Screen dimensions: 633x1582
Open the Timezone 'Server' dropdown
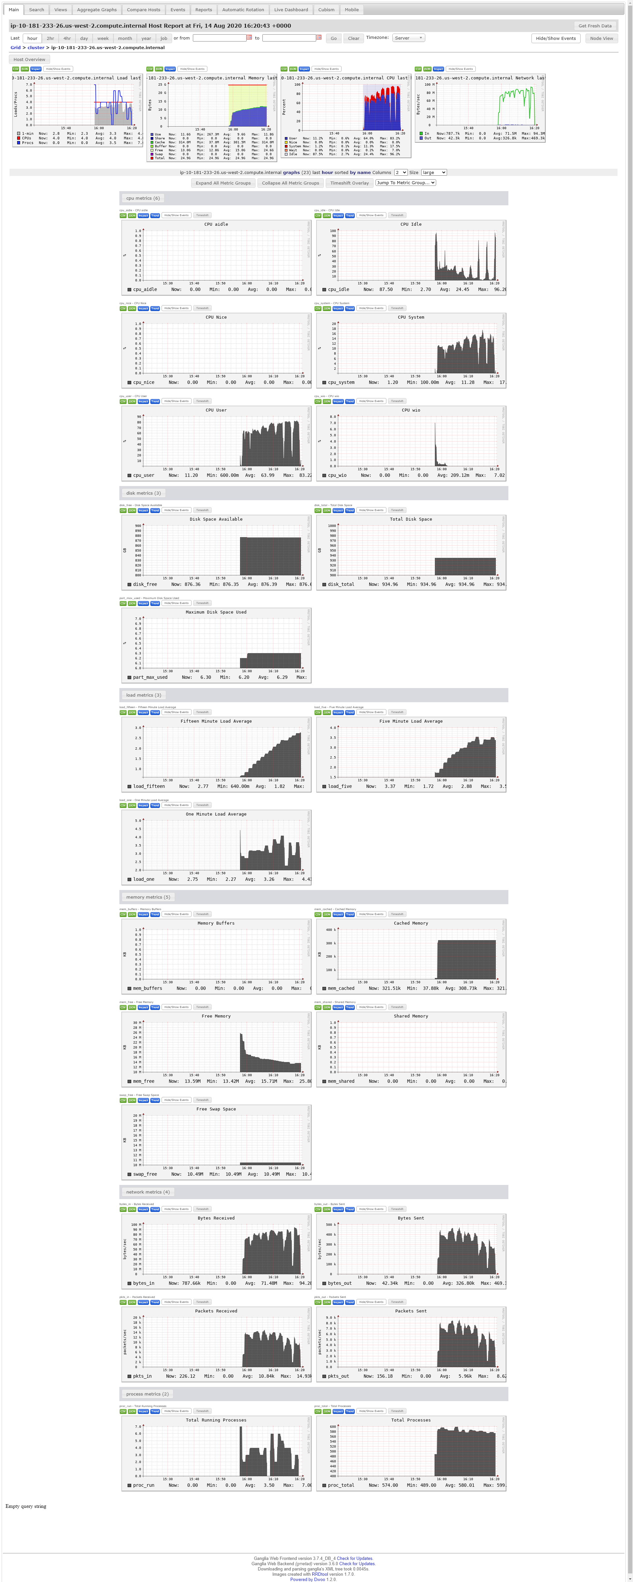(408, 38)
